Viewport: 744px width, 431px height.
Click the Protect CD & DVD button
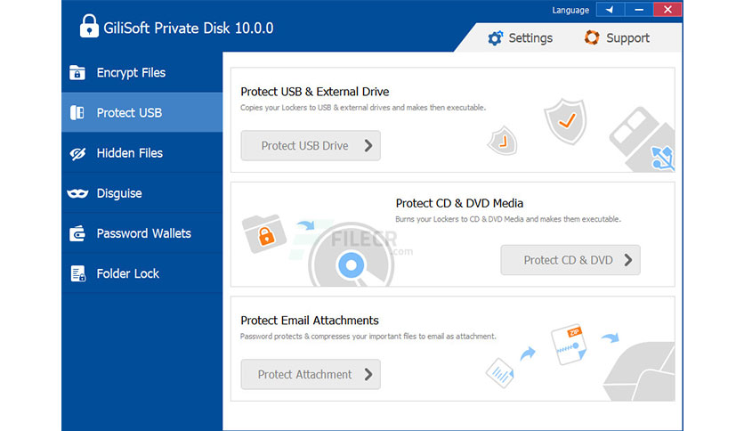click(570, 260)
